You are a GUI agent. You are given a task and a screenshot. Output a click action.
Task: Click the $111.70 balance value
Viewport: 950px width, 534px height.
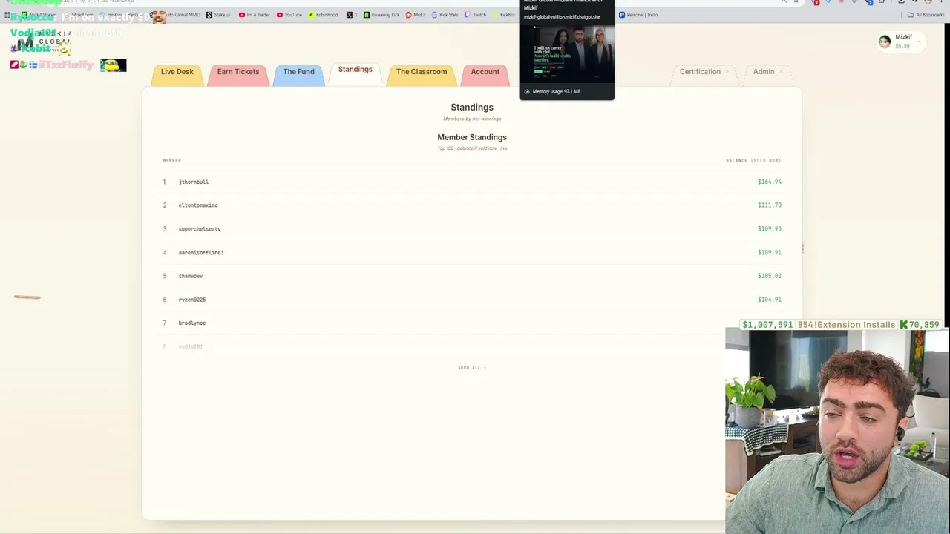point(770,205)
